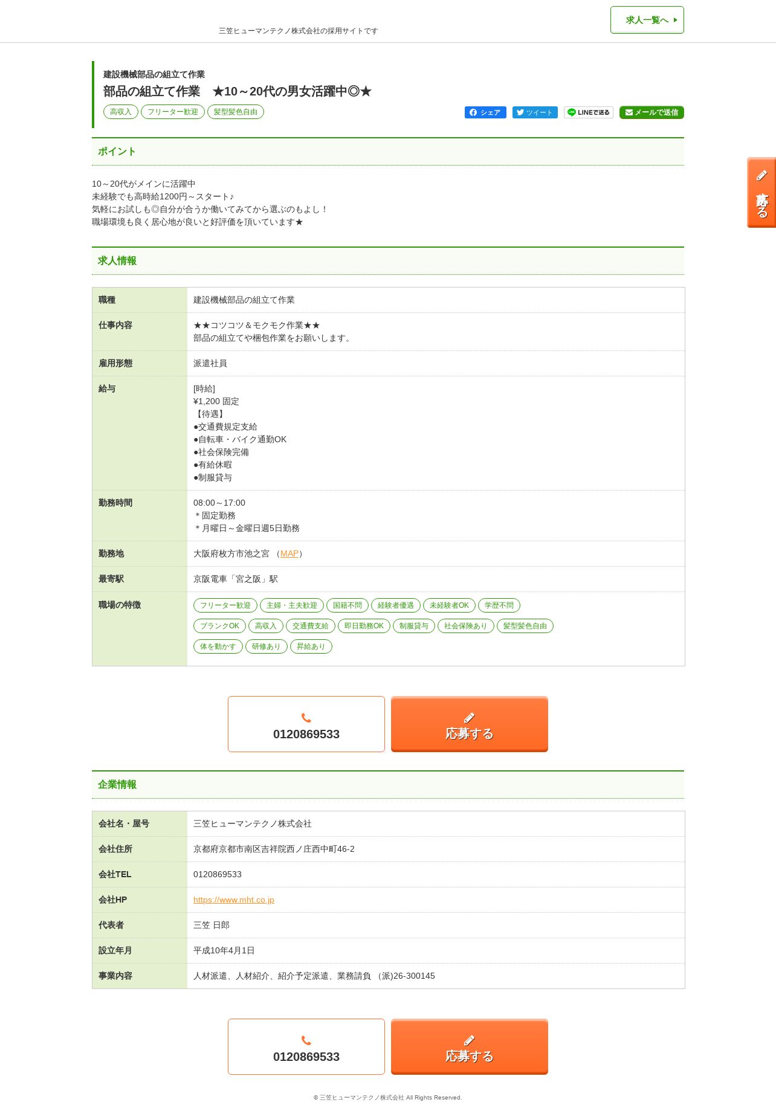Viewport: 776px width, 1108px height.
Task: Apply with 応募する button above 企業情報
Action: tap(470, 724)
